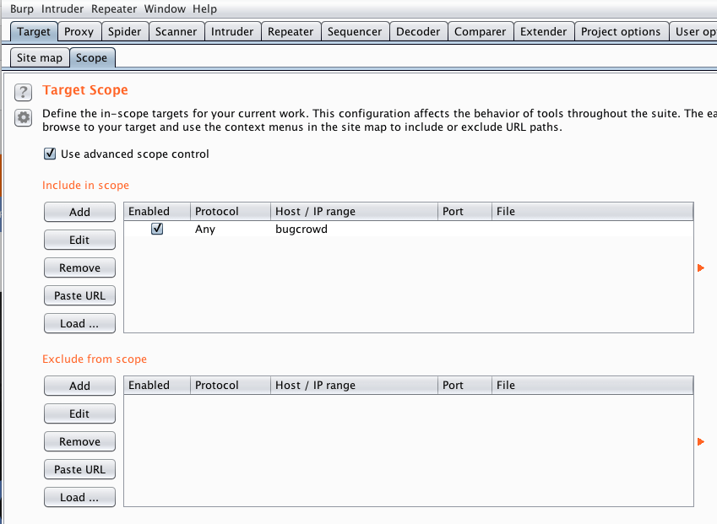Click Add under Exclude from scope
717x524 pixels.
(79, 386)
